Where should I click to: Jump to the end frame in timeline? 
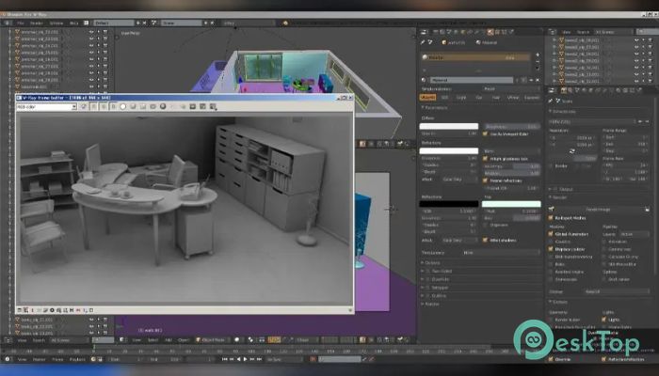point(259,359)
